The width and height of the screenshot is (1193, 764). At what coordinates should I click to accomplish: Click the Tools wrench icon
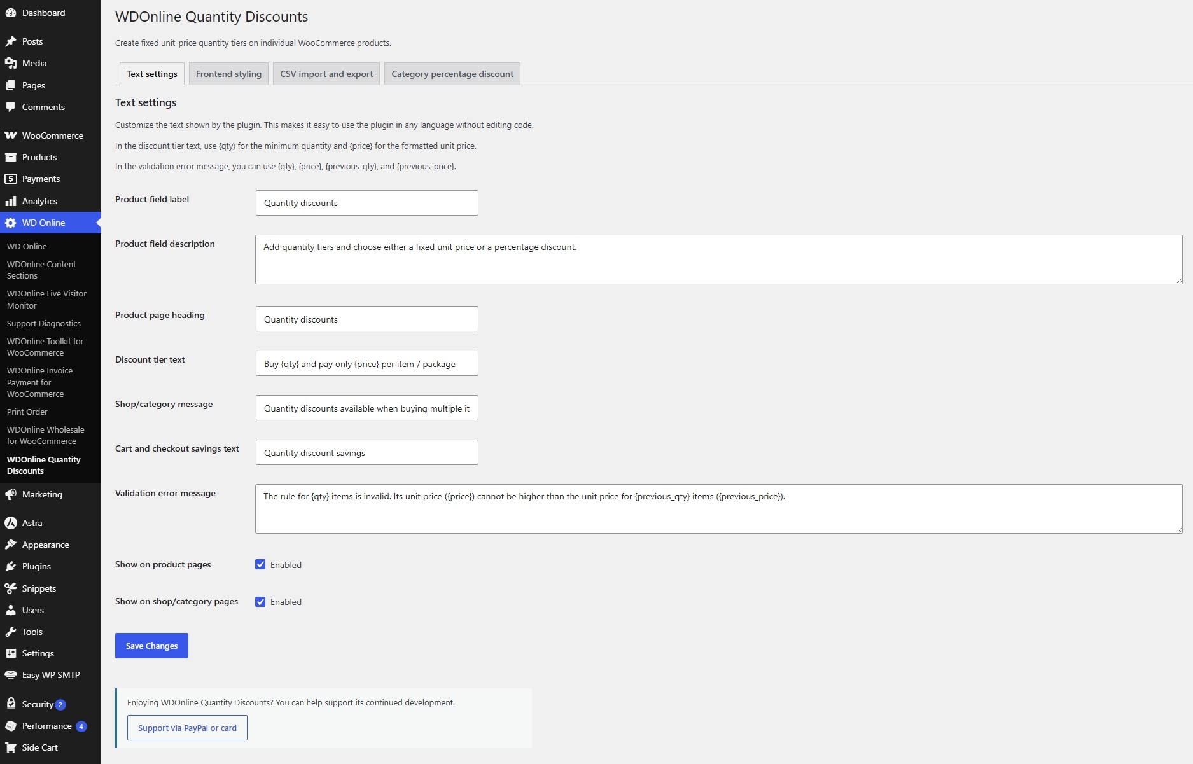click(11, 632)
